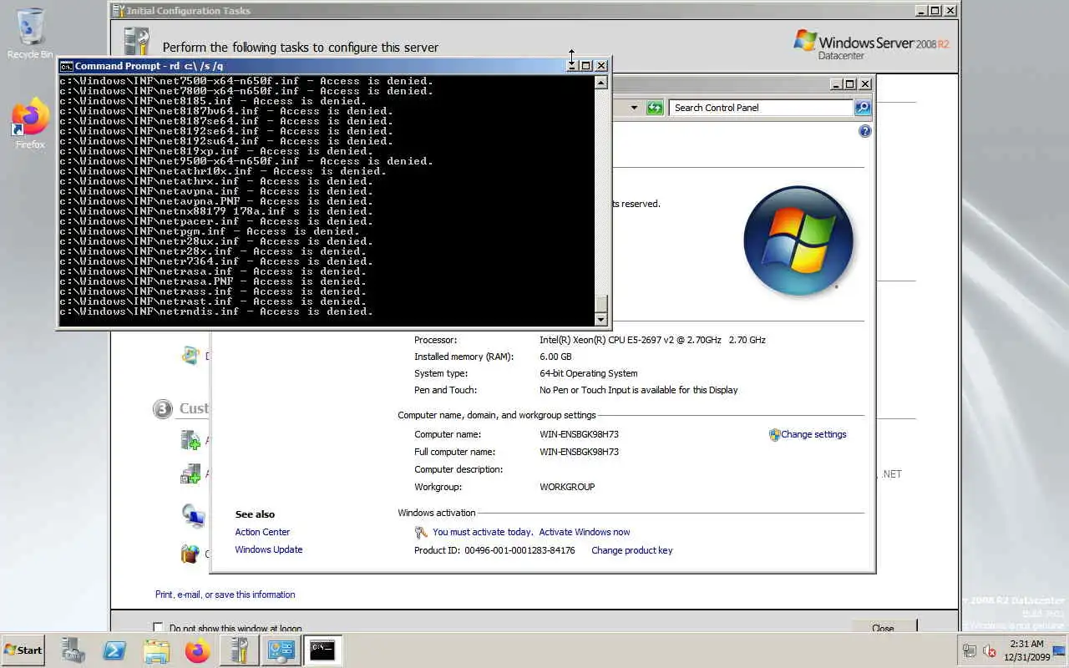
Task: Click the Windows Server 2008 R2 Datacenter logo
Action: pos(871,43)
